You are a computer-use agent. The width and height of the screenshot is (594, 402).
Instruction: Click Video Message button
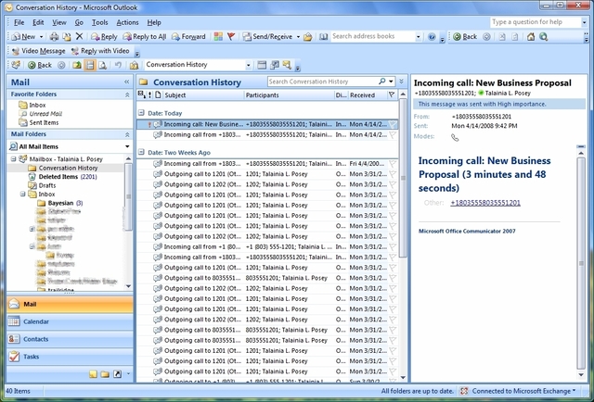pyautogui.click(x=38, y=51)
